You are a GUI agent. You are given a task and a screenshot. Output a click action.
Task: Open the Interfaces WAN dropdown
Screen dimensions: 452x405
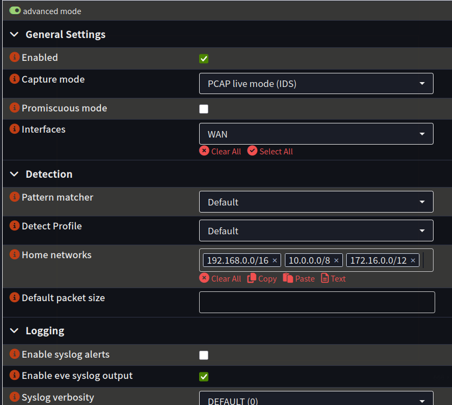point(316,134)
